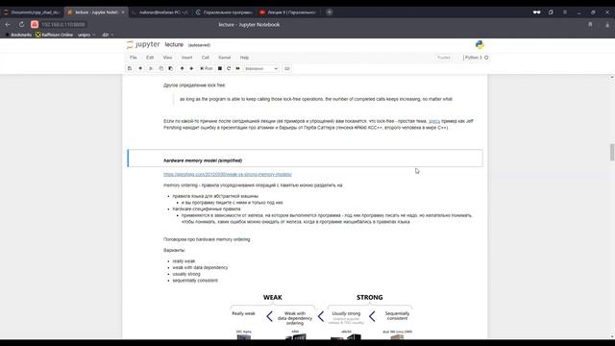
Task: Interrupt the kernel with the stop icon
Action: click(x=220, y=68)
